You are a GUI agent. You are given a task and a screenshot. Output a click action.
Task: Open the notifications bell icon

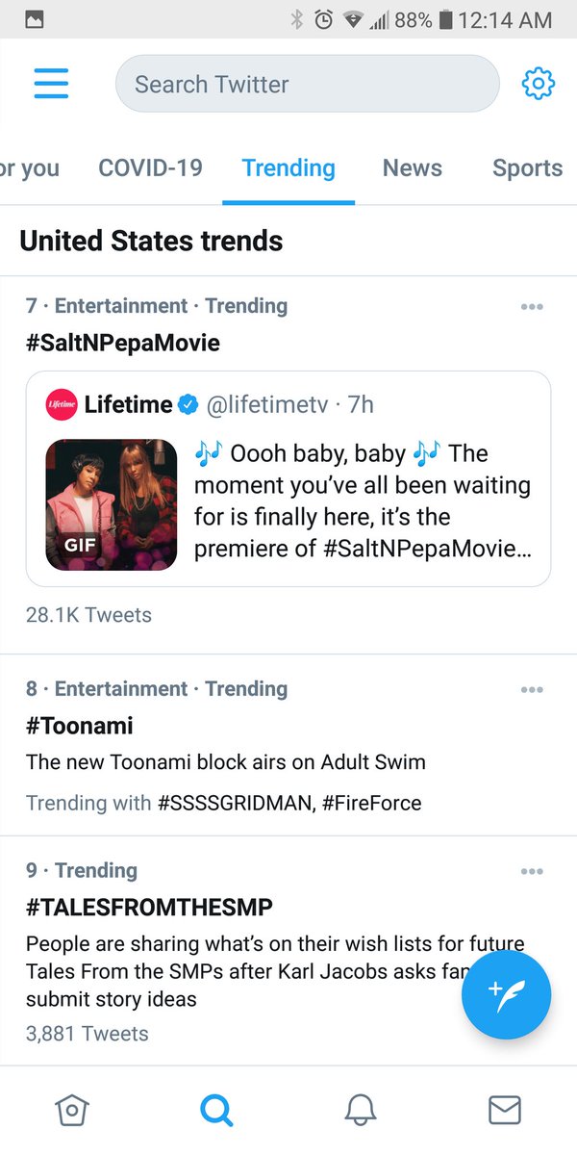(x=361, y=1110)
